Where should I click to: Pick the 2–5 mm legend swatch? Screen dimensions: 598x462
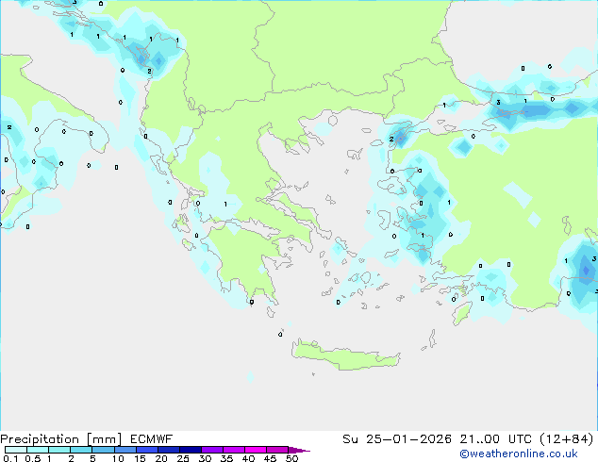tap(81, 450)
